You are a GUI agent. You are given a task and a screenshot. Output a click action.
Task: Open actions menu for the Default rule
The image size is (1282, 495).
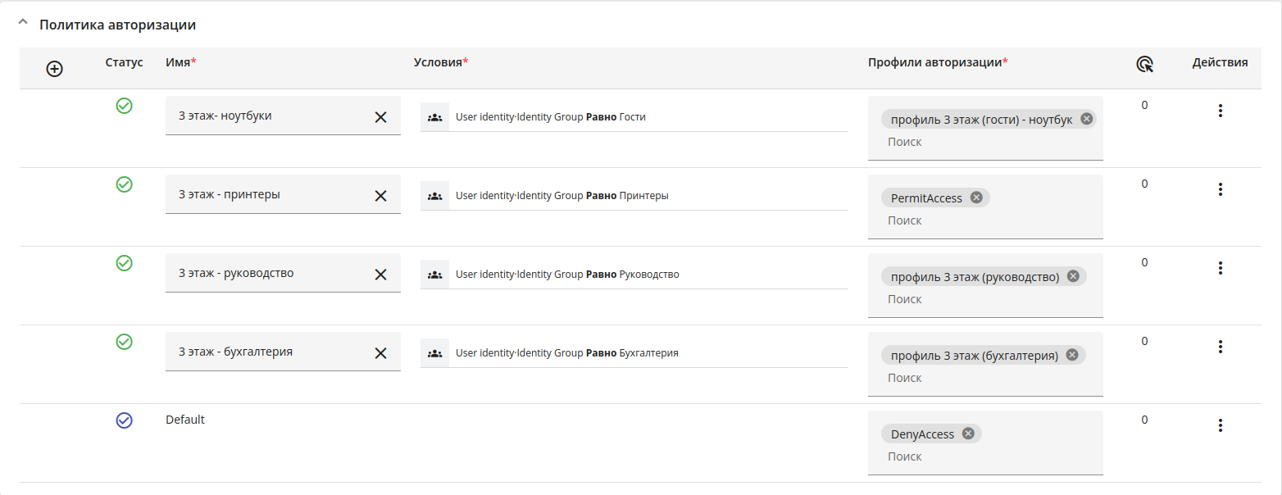1220,425
